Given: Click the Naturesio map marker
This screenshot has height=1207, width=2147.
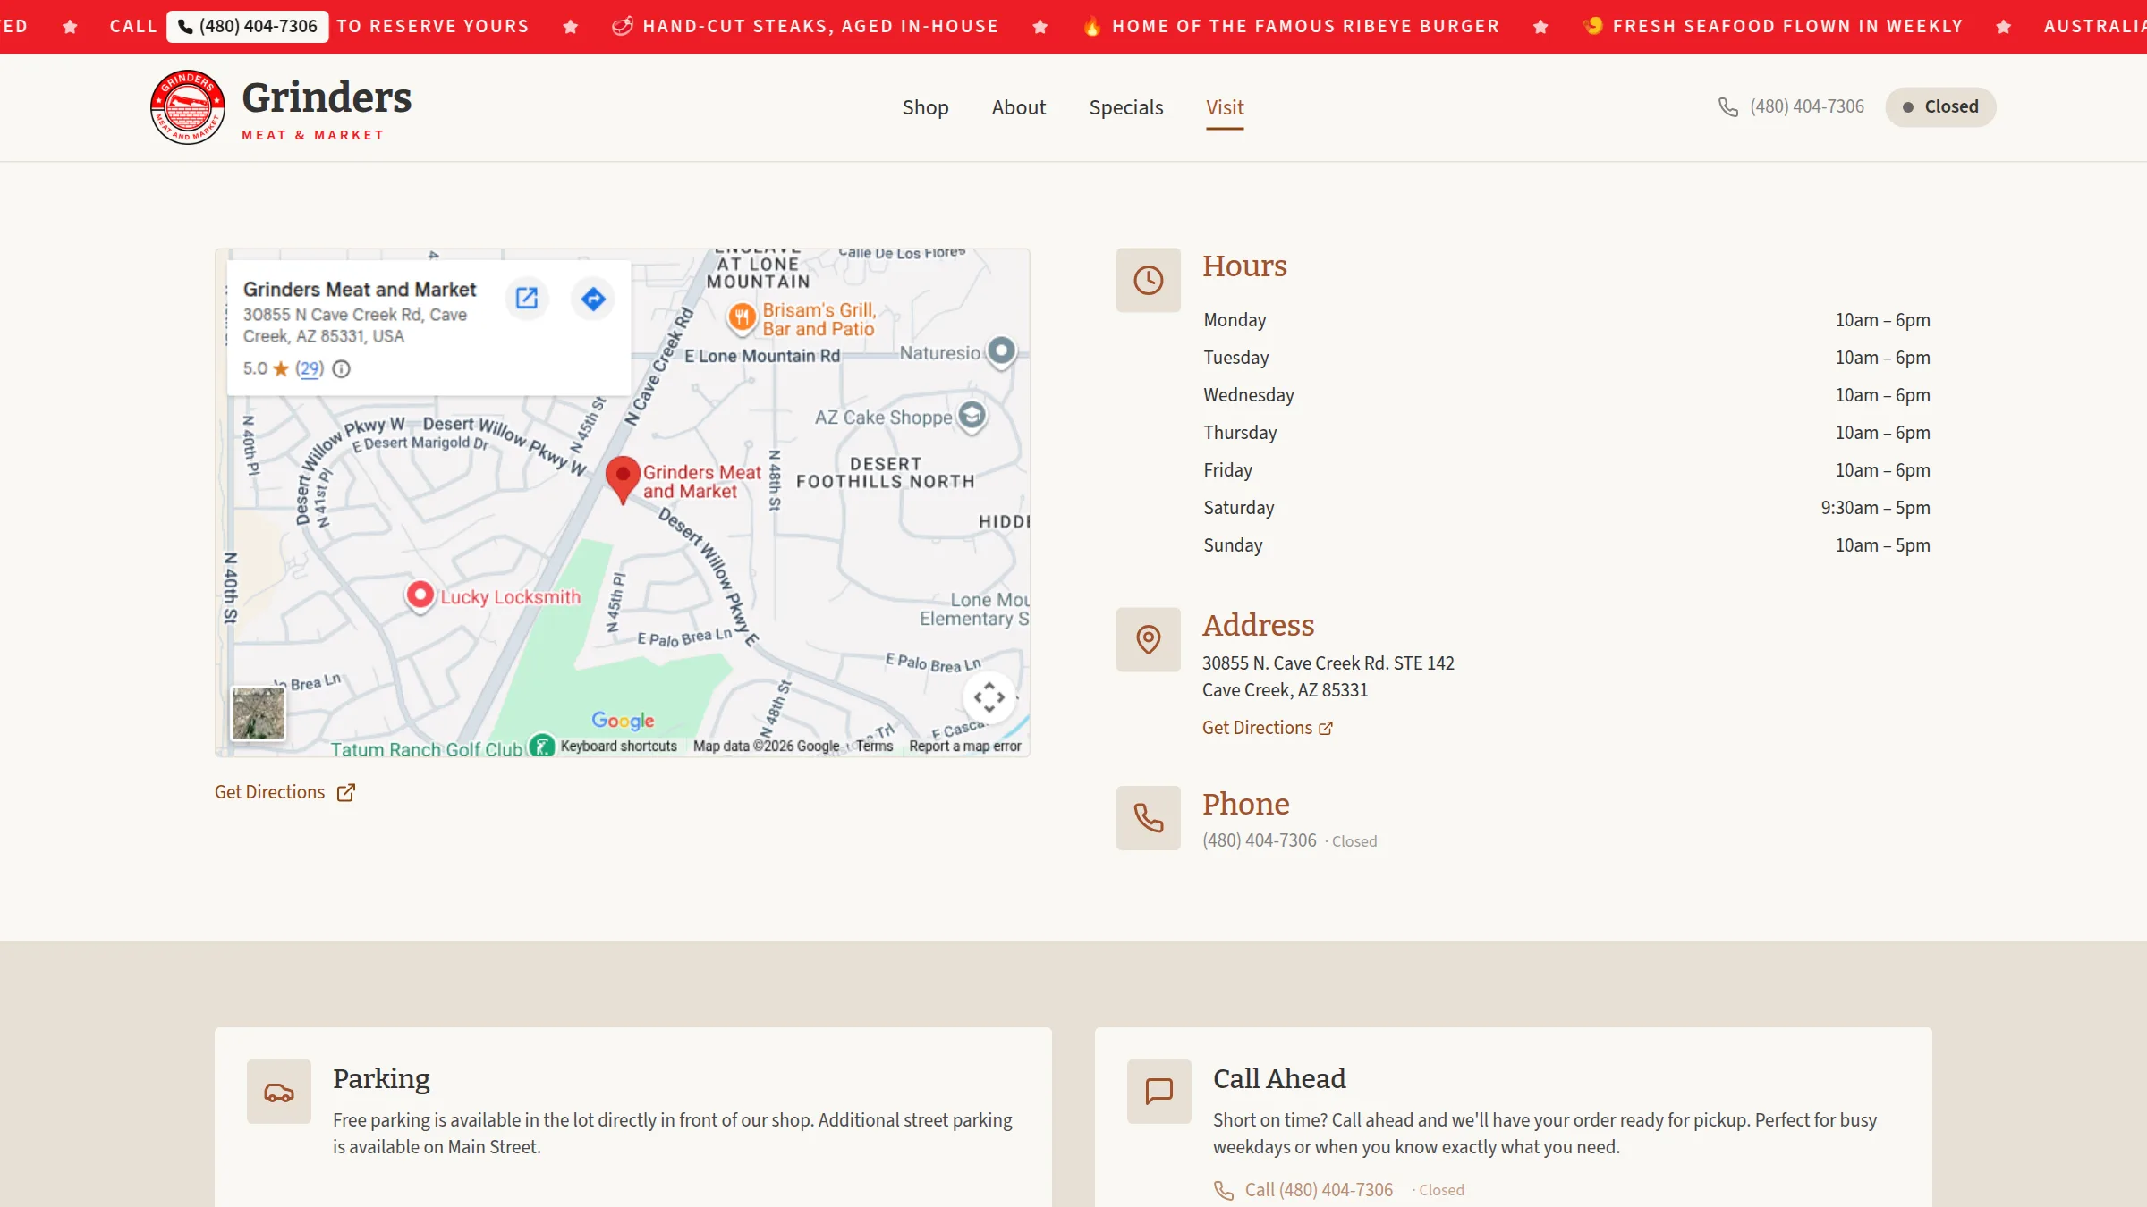Looking at the screenshot, I should pos(1001,350).
